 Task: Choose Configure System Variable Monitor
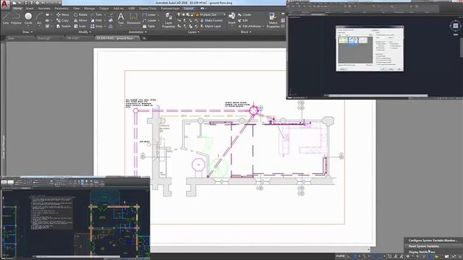point(433,240)
